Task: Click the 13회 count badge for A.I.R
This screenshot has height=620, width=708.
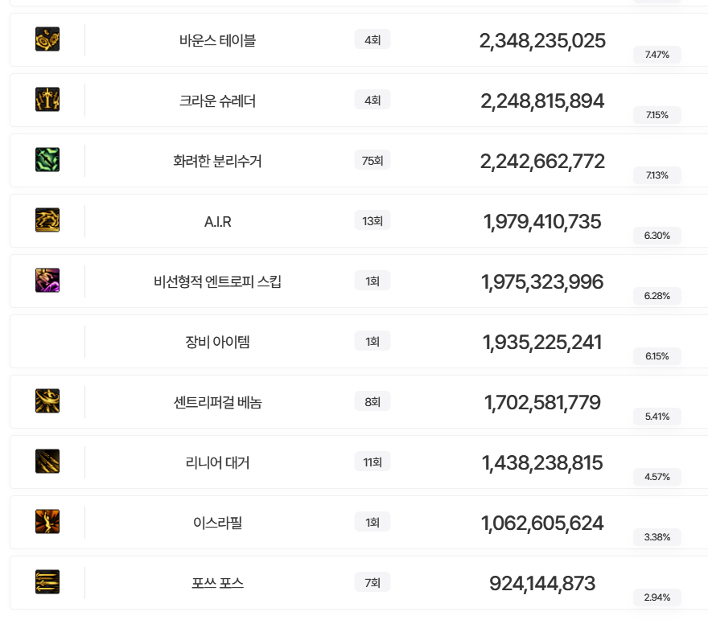Action: (373, 221)
